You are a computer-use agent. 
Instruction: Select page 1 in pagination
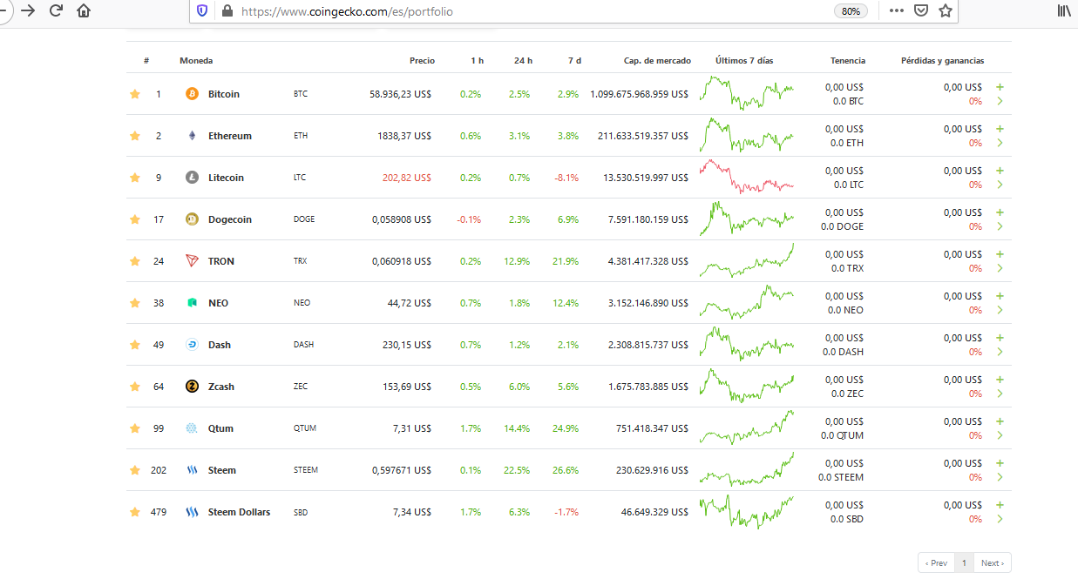tap(964, 563)
